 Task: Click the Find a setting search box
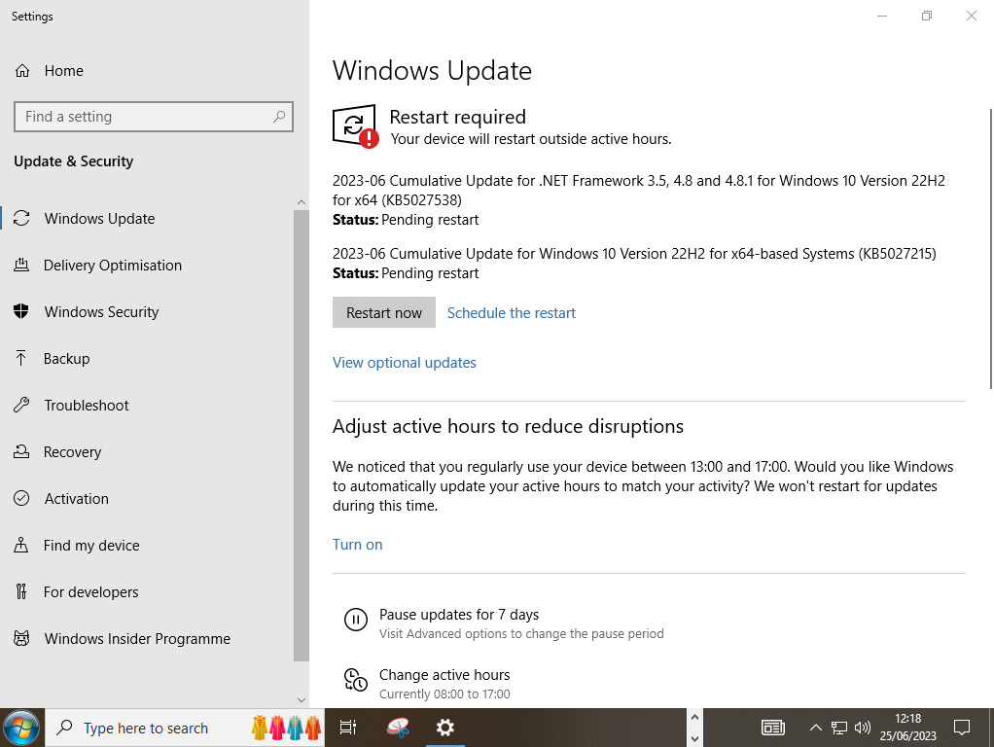pos(154,117)
